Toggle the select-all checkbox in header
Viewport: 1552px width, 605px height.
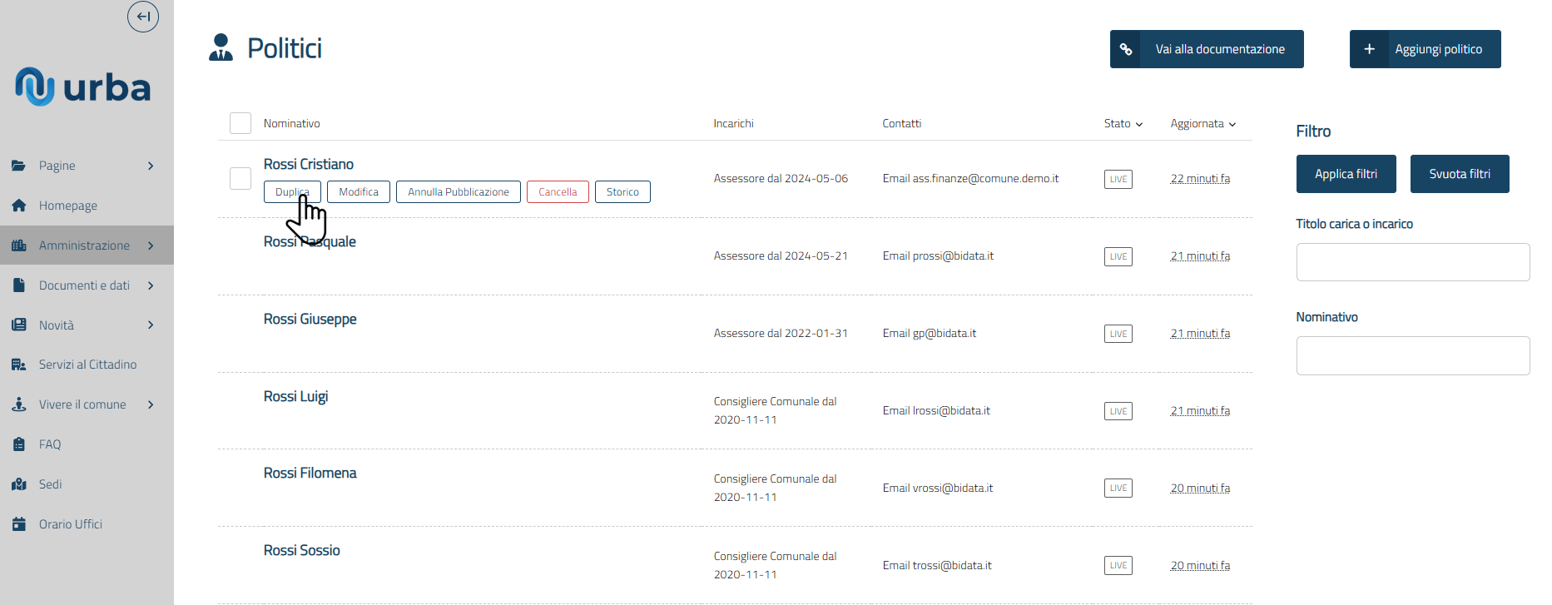click(240, 123)
